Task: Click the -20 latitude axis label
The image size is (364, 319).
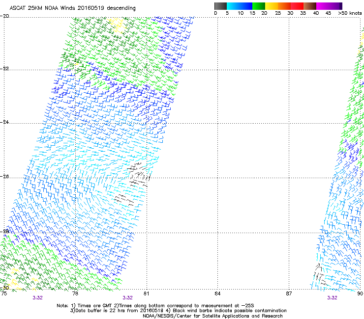Action: click(x=4, y=16)
